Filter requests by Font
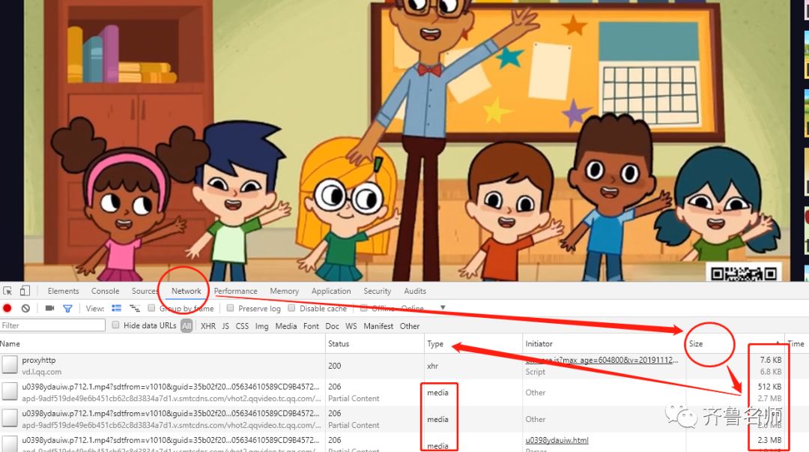Image resolution: width=809 pixels, height=452 pixels. click(x=311, y=326)
